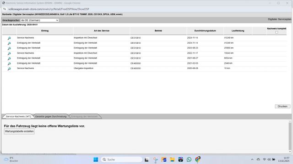This screenshot has height=164, width=293.
Task: View details of 2022-11-17 Service-Nachweis entry
Action: (9, 53)
